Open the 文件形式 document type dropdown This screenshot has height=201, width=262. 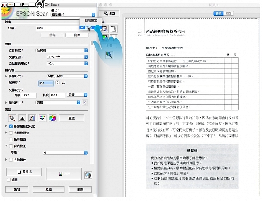click(61, 50)
